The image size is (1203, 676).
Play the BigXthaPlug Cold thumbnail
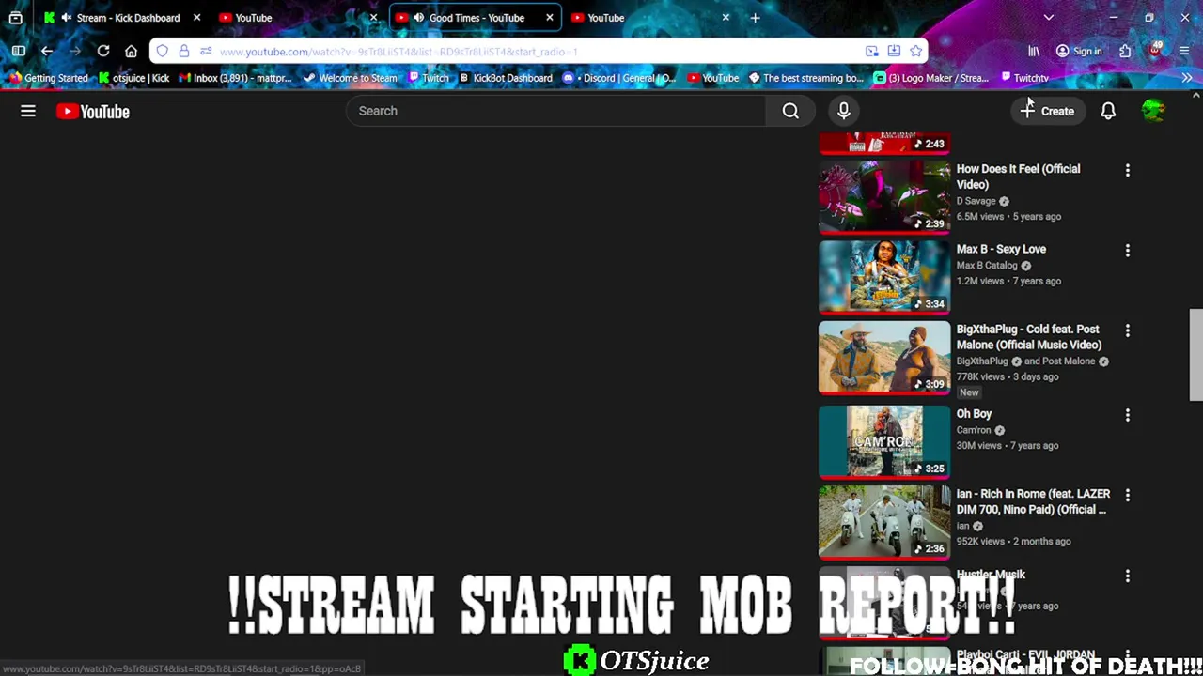click(x=884, y=357)
